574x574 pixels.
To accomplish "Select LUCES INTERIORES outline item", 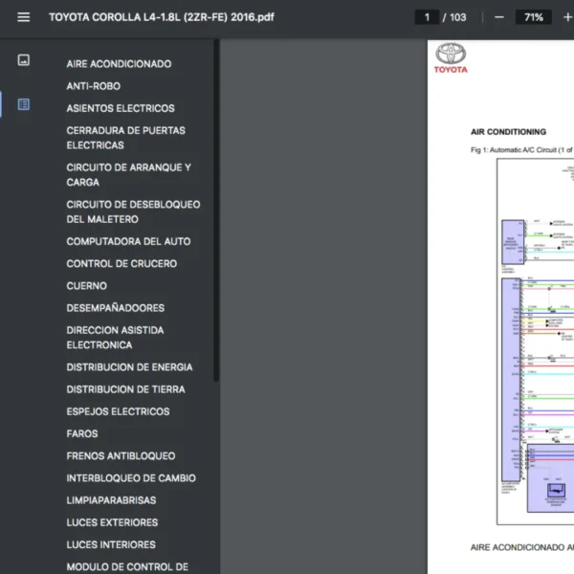I will click(111, 544).
